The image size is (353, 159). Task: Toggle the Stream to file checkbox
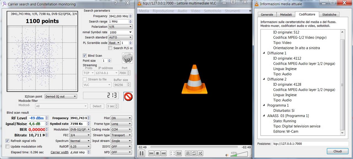pos(85,79)
